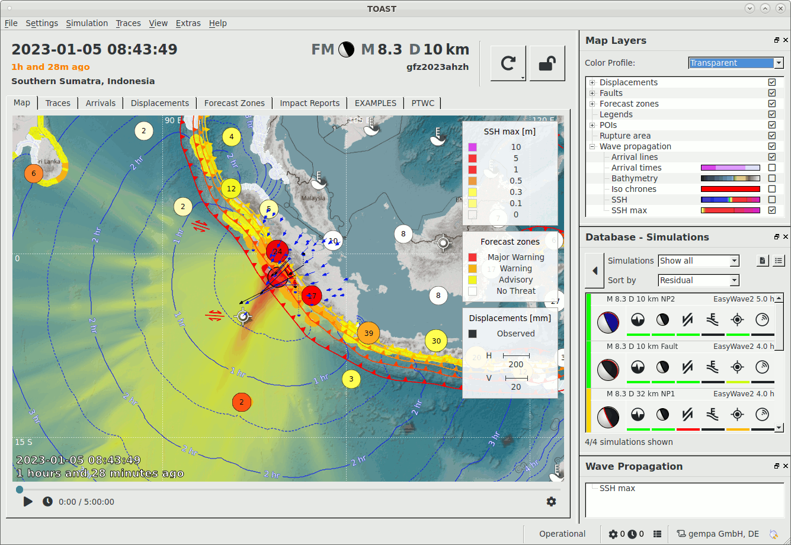Open the document icon in Simulations panel
This screenshot has width=791, height=545.
pyautogui.click(x=763, y=261)
